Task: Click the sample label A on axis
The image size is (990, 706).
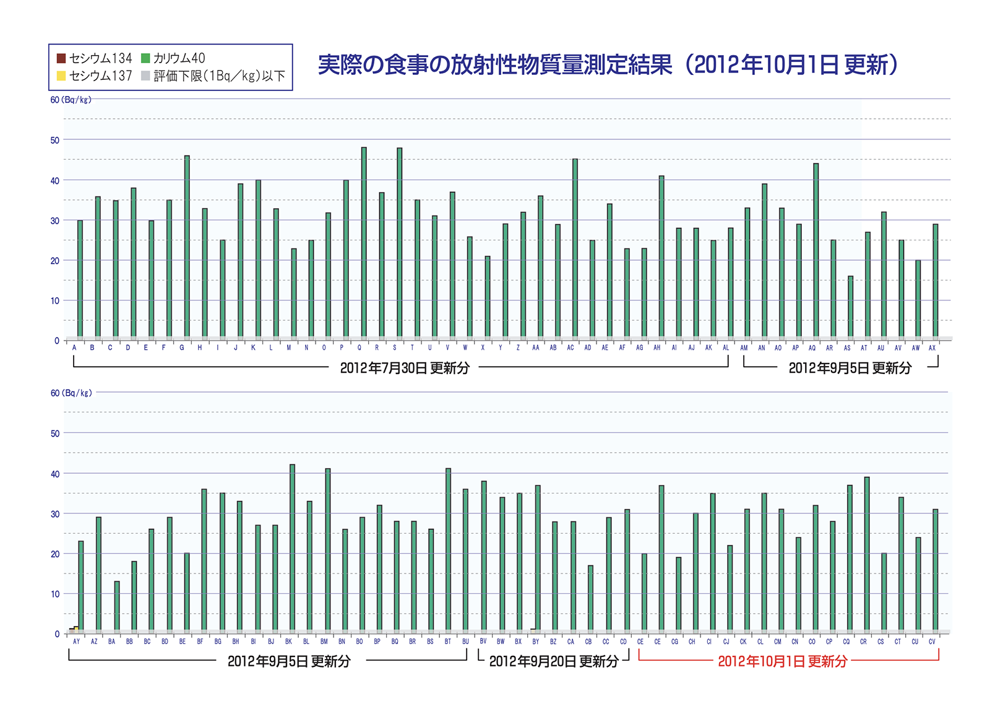Action: pos(74,348)
